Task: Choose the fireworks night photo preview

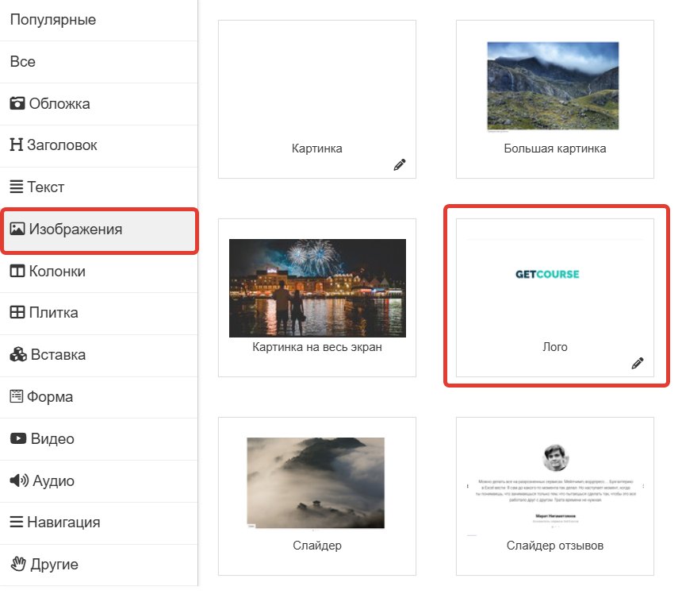Action: (x=317, y=287)
